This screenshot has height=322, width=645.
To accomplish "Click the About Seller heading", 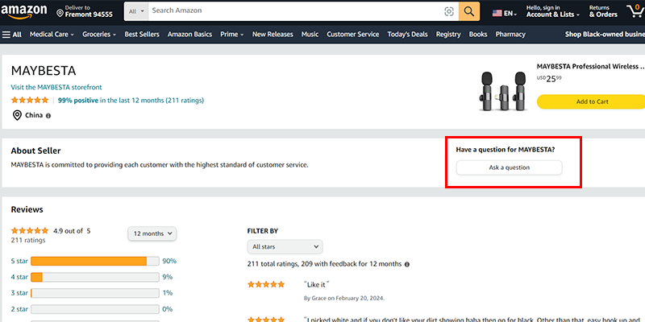I will pyautogui.click(x=35, y=151).
